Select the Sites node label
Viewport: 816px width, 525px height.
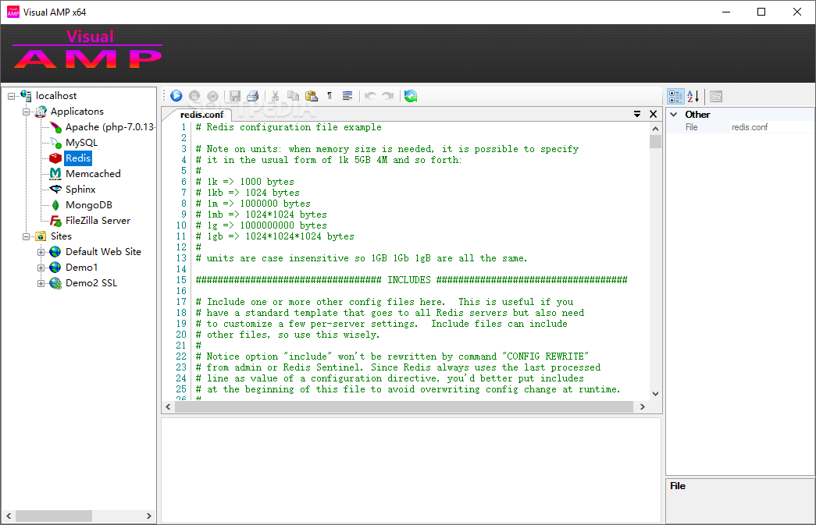pos(61,236)
